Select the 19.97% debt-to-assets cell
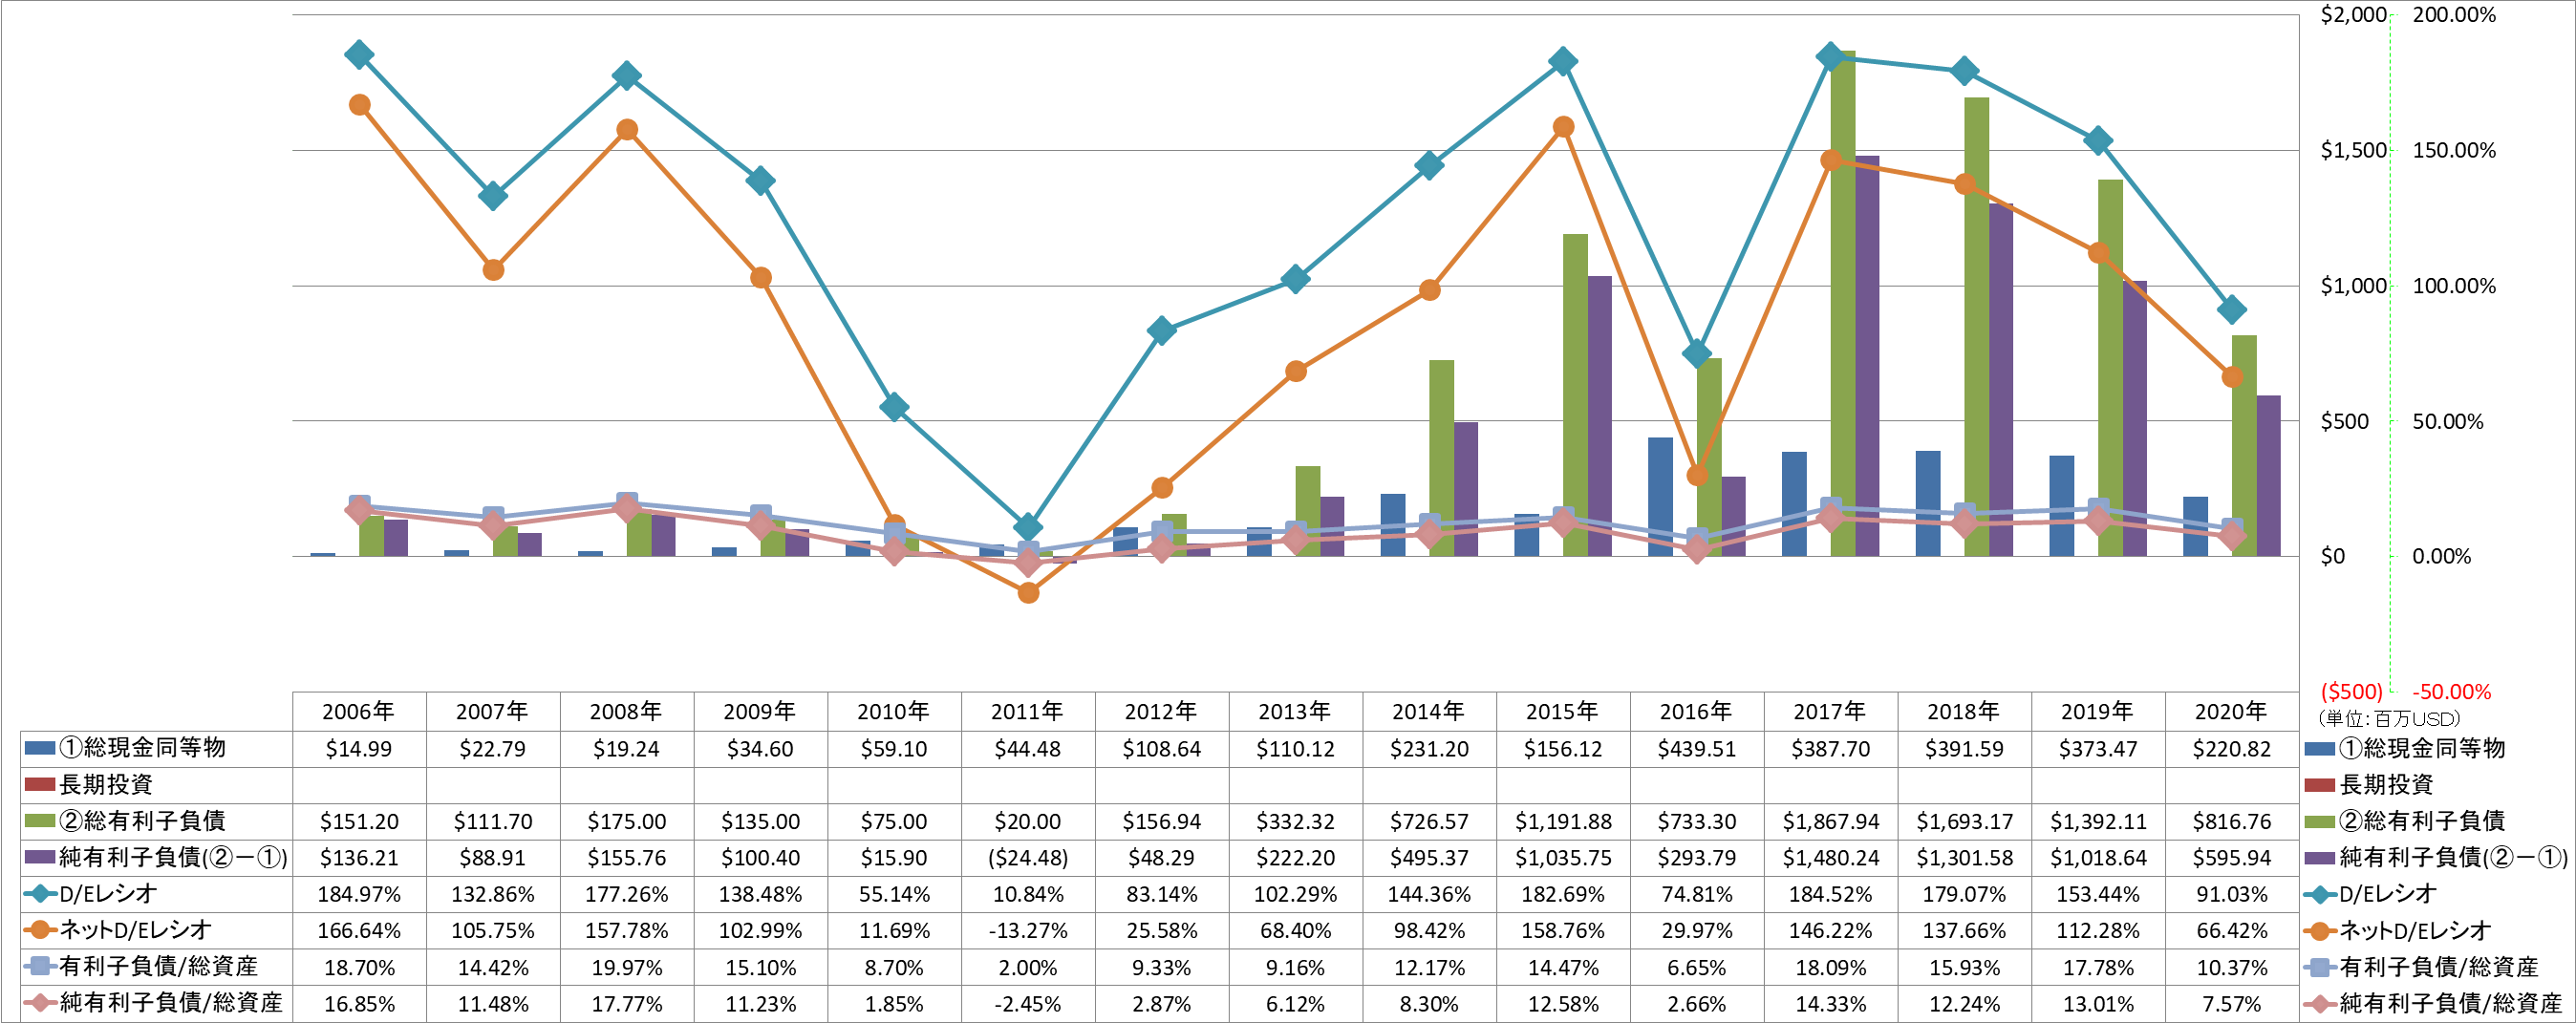Screen dimensions: 2576x1023 click(627, 968)
